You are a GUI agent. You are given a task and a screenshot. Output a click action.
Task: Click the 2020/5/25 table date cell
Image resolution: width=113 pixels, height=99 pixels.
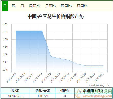coord(15,96)
